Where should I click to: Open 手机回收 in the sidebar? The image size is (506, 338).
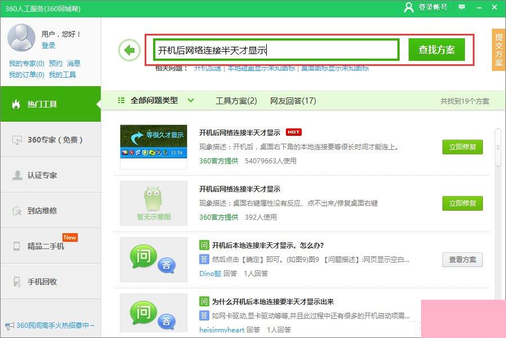pyautogui.click(x=51, y=282)
